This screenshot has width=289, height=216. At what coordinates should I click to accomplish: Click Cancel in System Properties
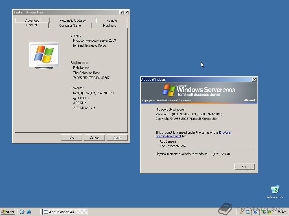(94, 138)
